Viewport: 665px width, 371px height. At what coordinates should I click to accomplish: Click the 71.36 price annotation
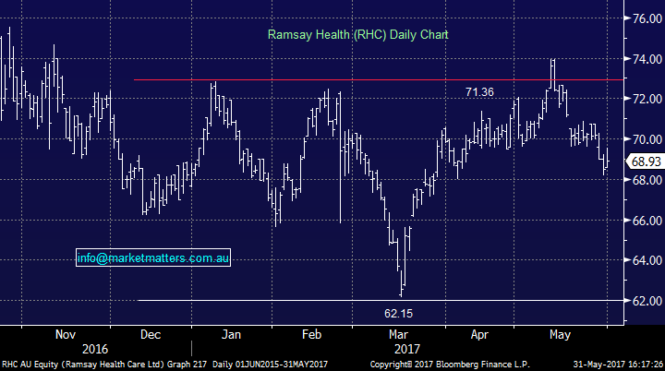point(479,92)
